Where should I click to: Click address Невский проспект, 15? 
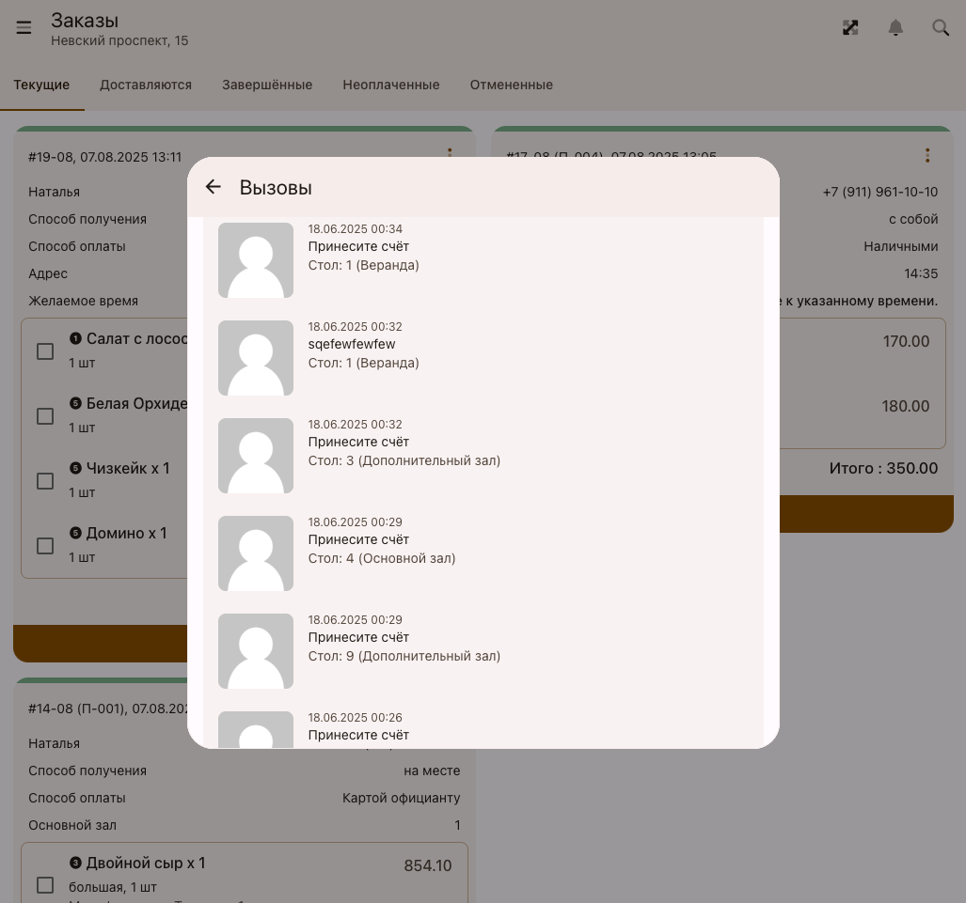(119, 40)
